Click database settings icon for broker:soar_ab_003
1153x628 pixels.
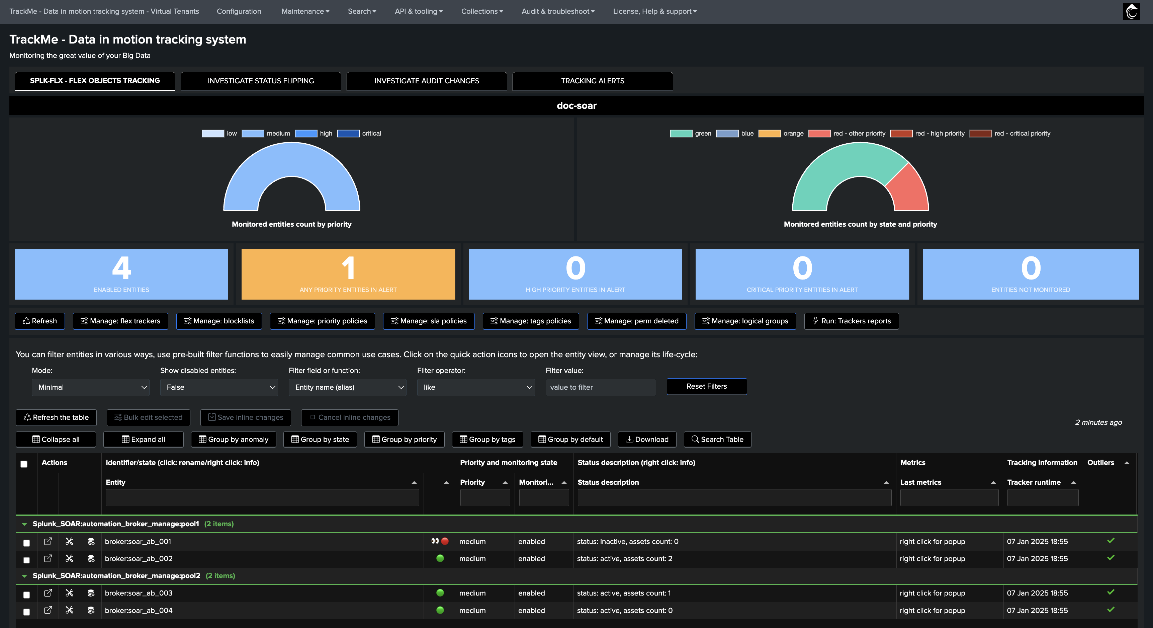tap(91, 593)
